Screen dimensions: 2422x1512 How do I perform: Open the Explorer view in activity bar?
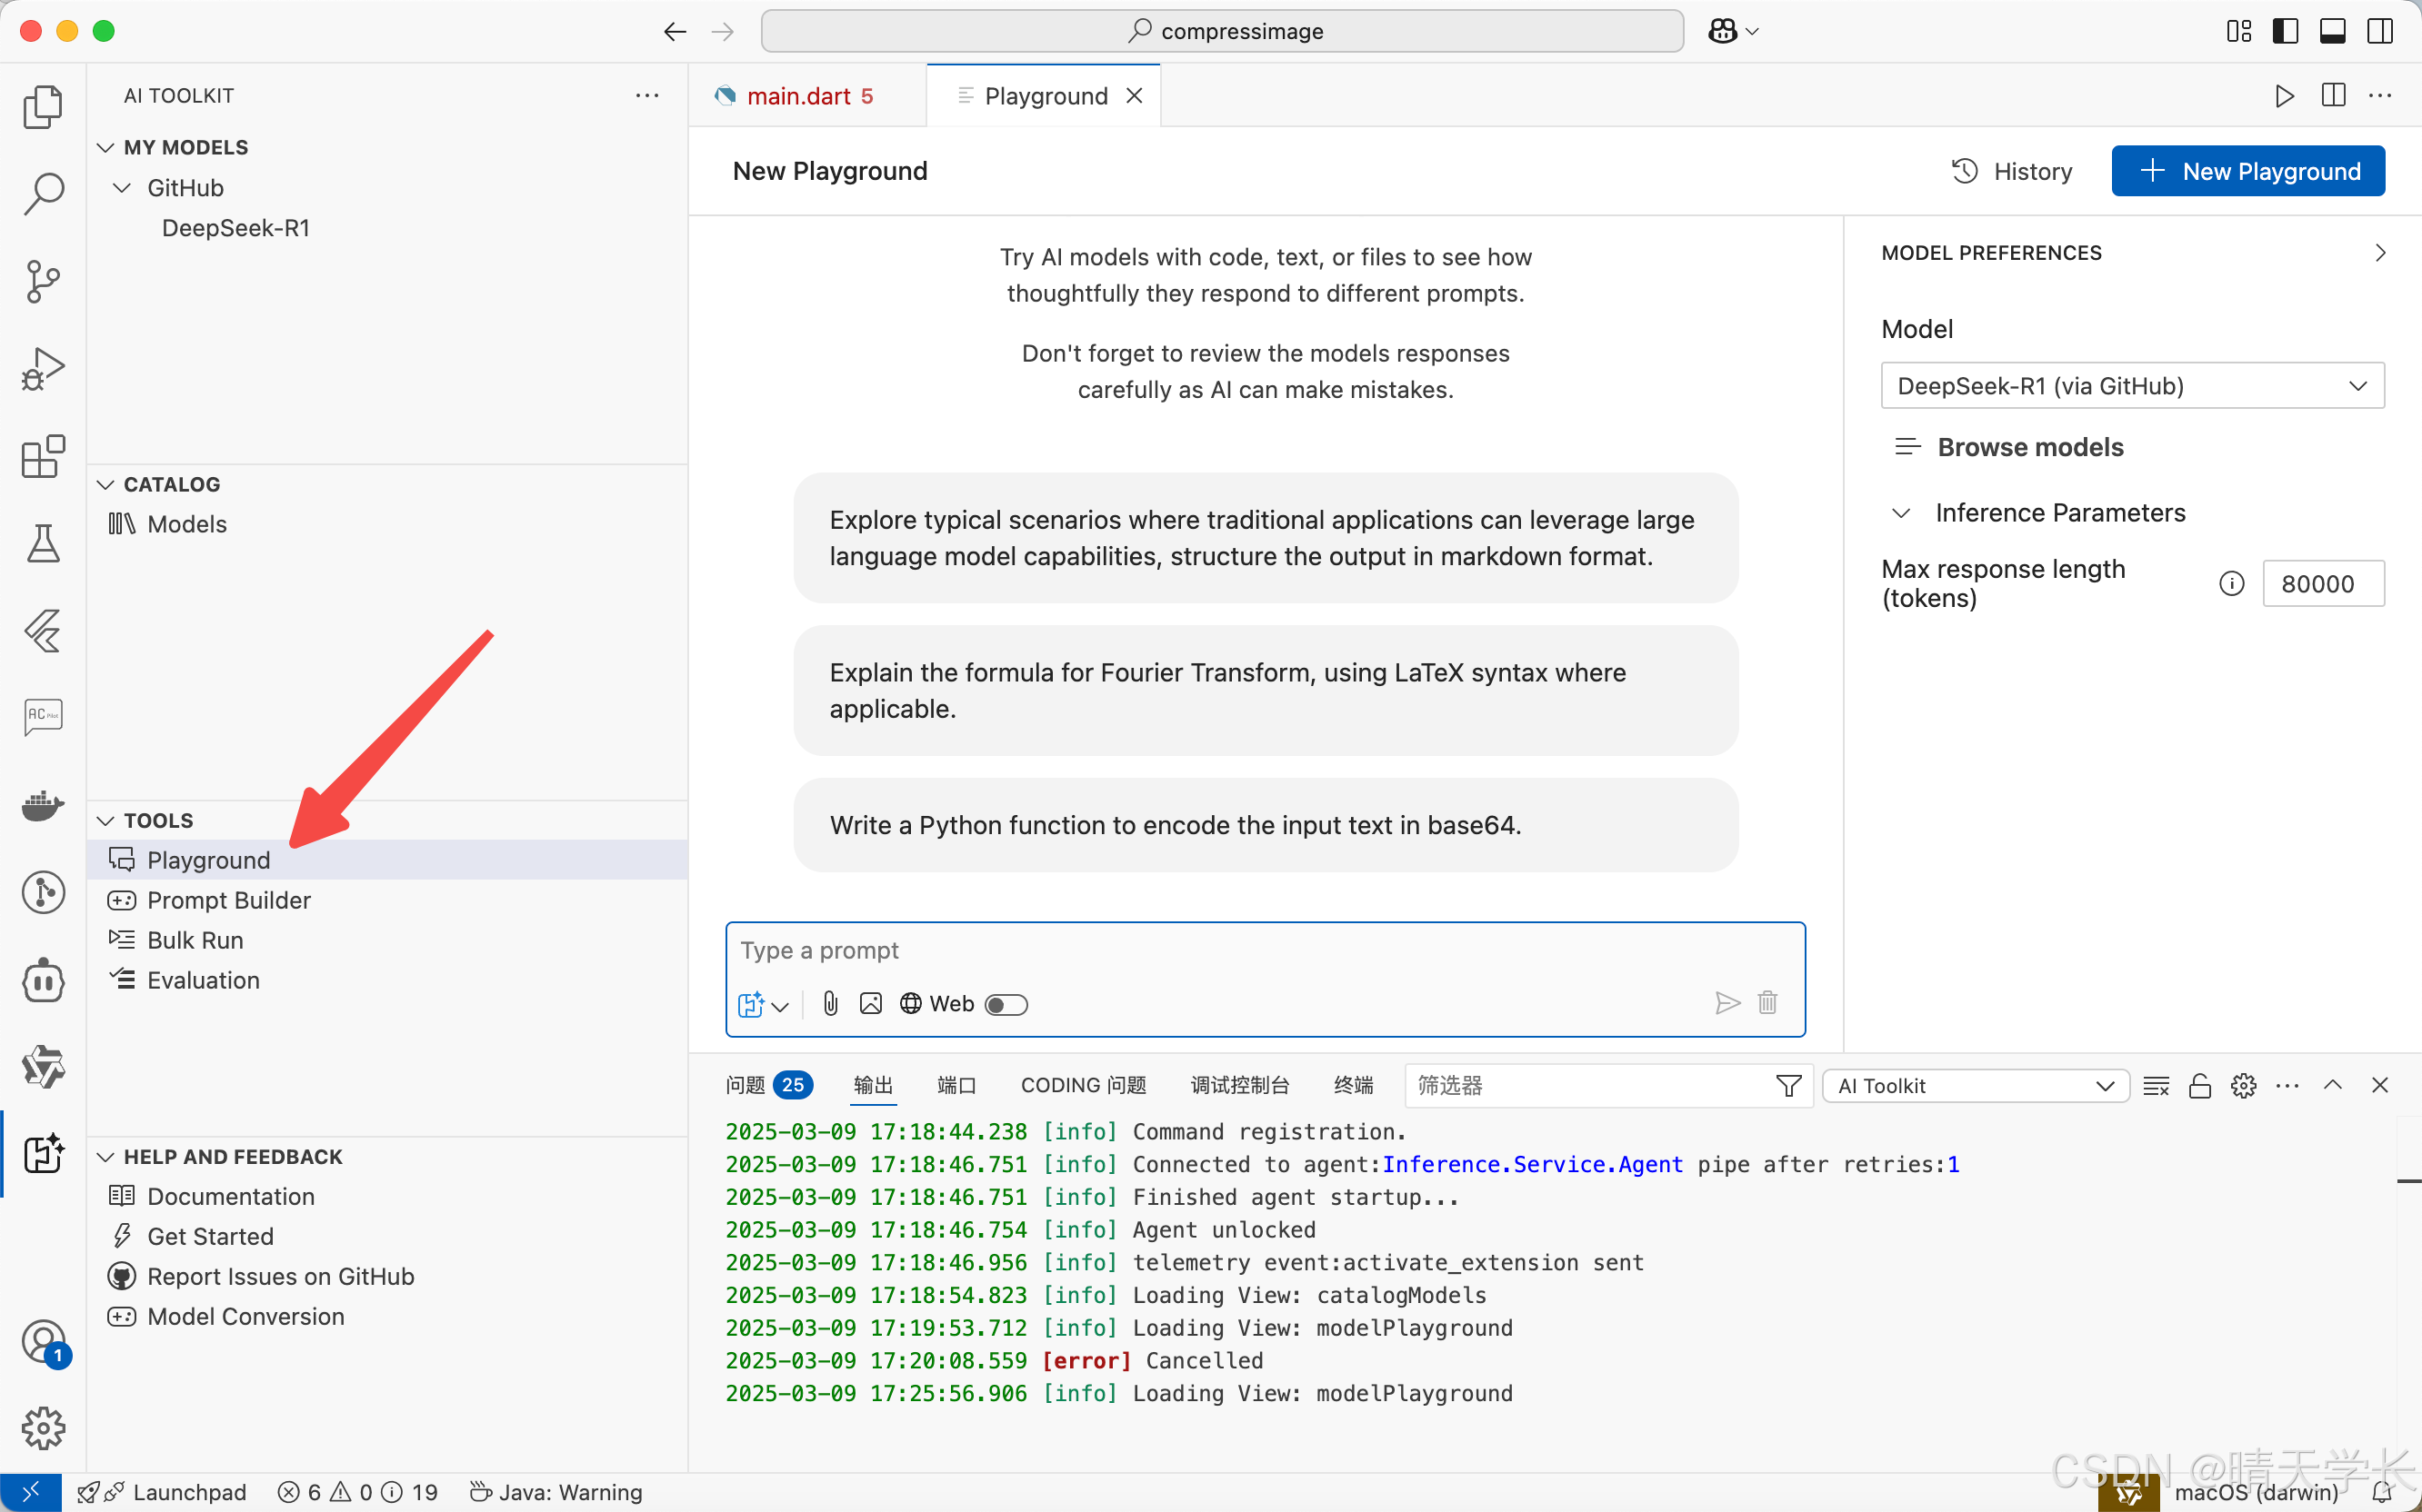[42, 106]
